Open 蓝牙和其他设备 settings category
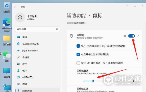146x92 pixels. pyautogui.click(x=37, y=44)
